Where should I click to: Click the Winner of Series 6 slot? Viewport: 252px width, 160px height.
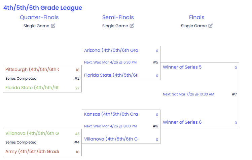[x=182, y=122]
